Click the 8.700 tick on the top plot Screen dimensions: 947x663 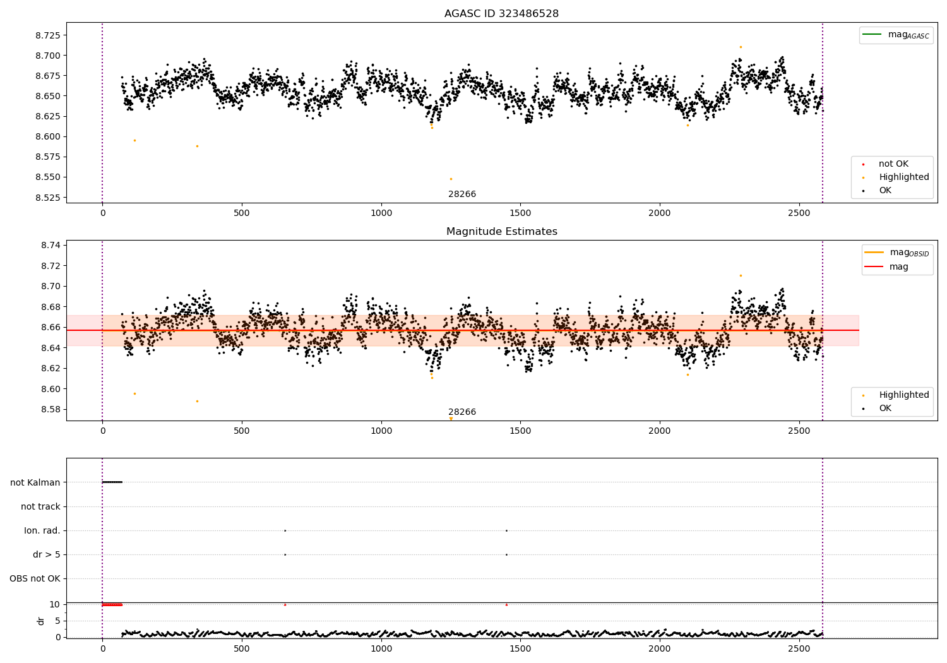[x=48, y=56]
